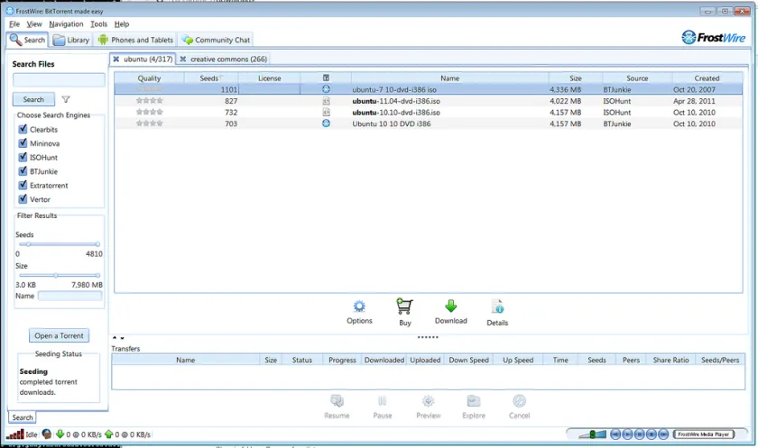This screenshot has height=448, width=758.
Task: Sort results by Seeds column
Action: point(211,78)
